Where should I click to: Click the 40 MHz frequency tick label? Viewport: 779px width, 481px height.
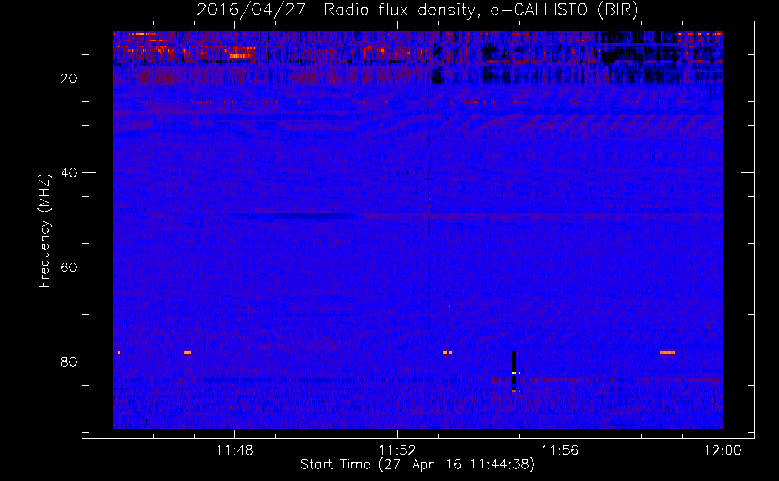coord(69,173)
